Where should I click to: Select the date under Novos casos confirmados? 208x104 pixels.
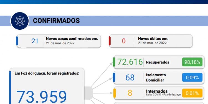pos(60,43)
